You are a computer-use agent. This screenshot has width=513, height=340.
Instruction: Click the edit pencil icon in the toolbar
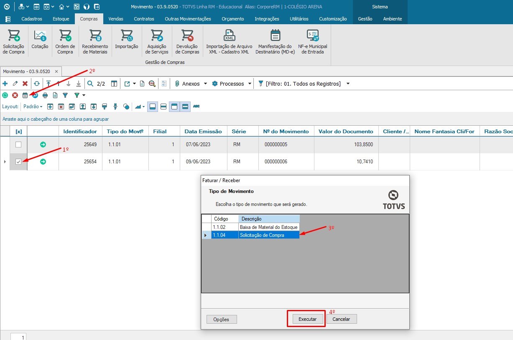tap(15, 83)
